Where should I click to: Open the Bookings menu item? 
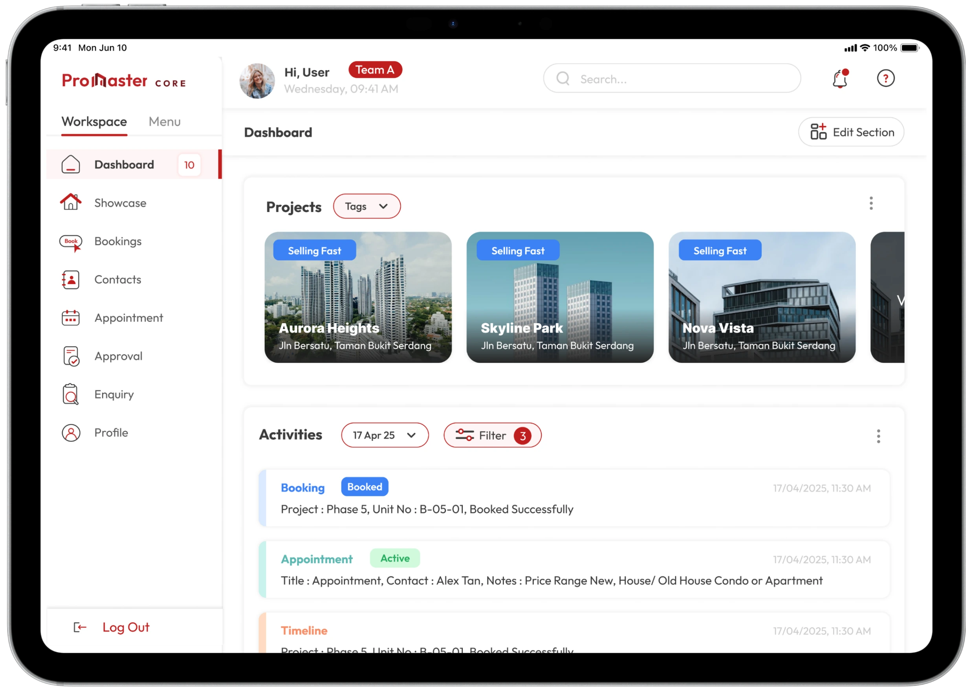pyautogui.click(x=134, y=242)
